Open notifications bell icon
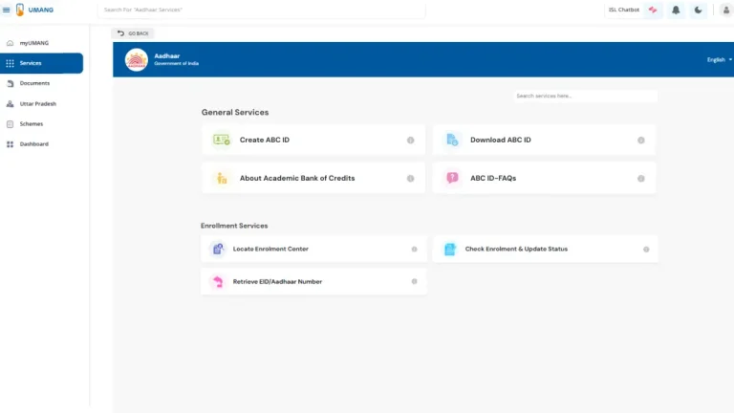Image resolution: width=734 pixels, height=413 pixels. [676, 10]
